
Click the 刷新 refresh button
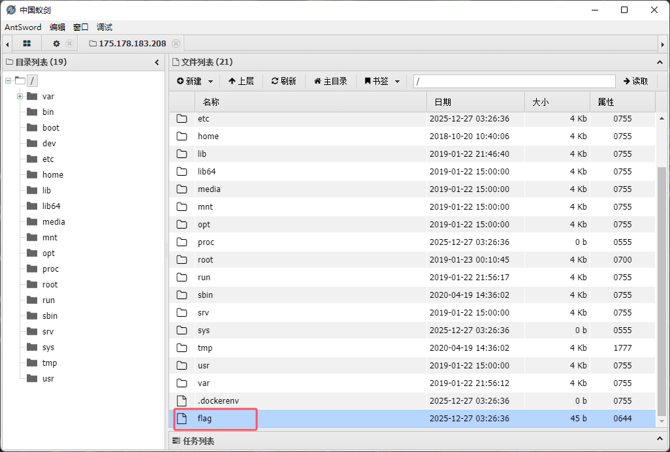pos(283,81)
